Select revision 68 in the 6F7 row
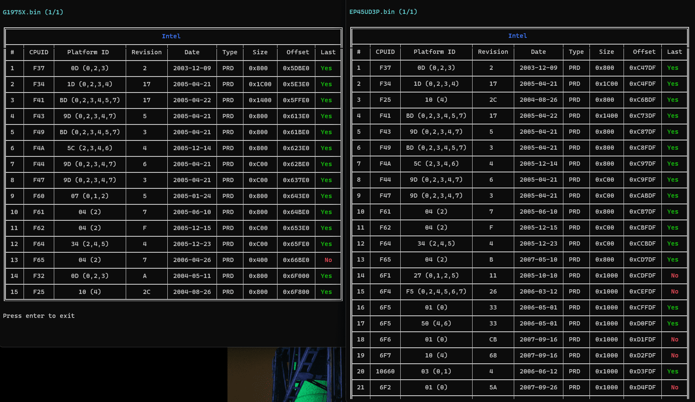Viewport: 695px width, 402px height. pyautogui.click(x=493, y=355)
